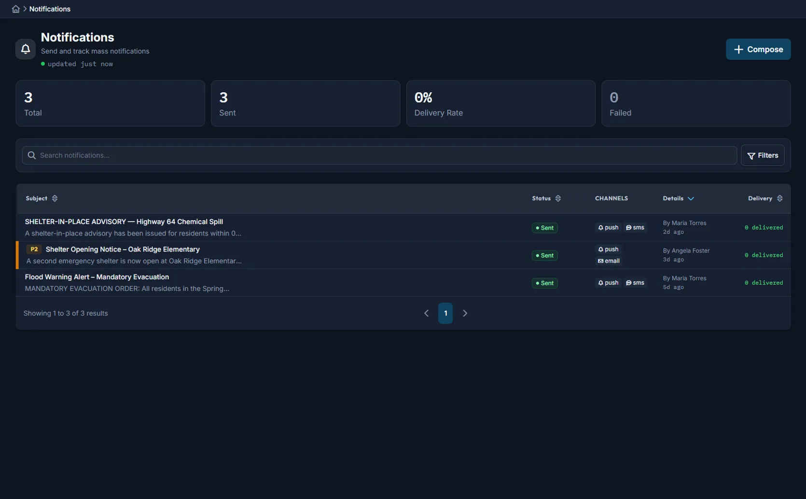
Task: Click push channel badge in Oak Ridge row
Action: coord(608,249)
